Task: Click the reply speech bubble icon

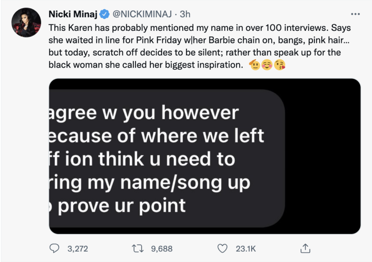Action: [x=54, y=249]
